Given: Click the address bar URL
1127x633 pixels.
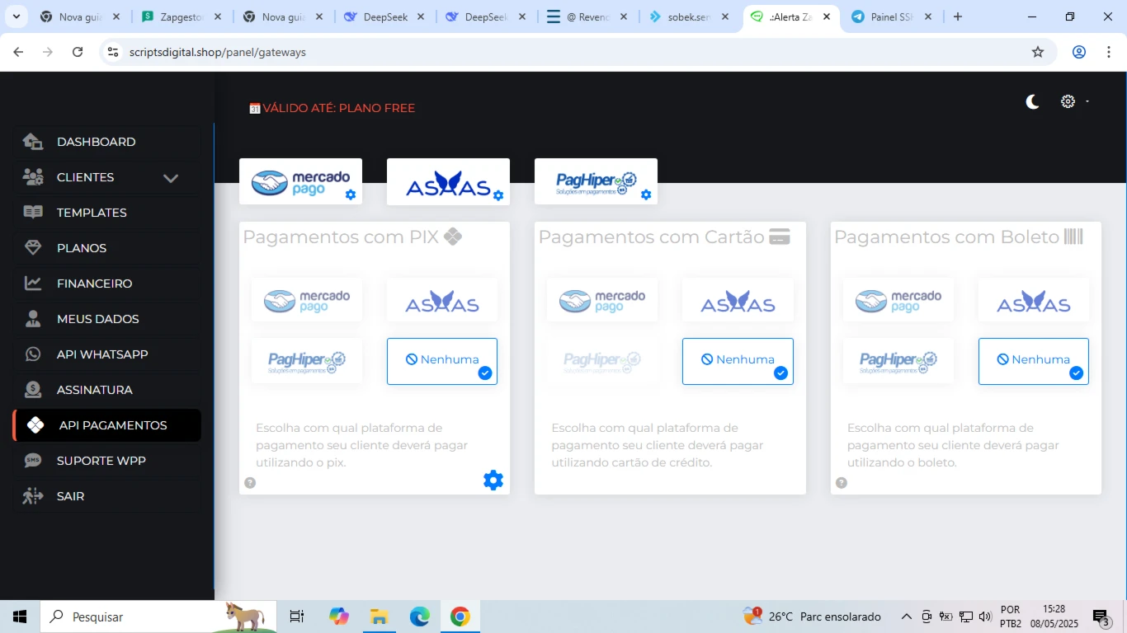Looking at the screenshot, I should coord(218,52).
